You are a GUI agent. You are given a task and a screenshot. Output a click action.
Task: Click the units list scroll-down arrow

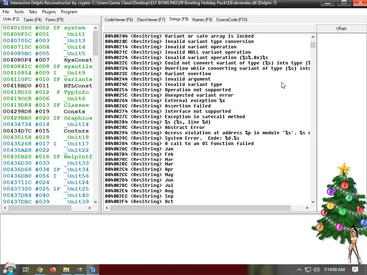(95, 202)
